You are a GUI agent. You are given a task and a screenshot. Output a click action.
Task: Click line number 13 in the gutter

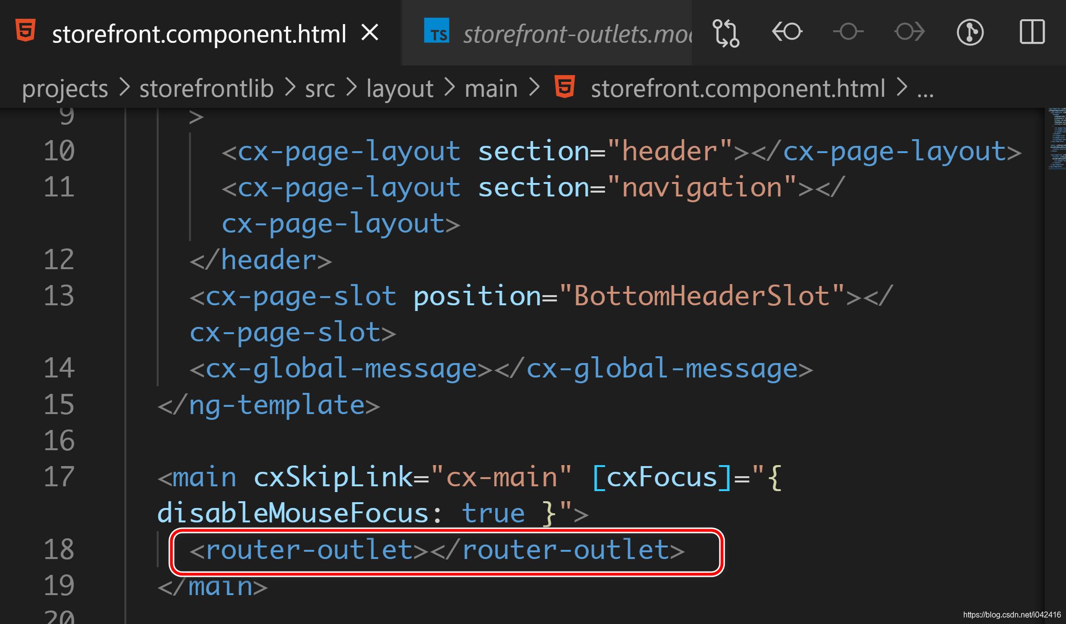pos(59,296)
